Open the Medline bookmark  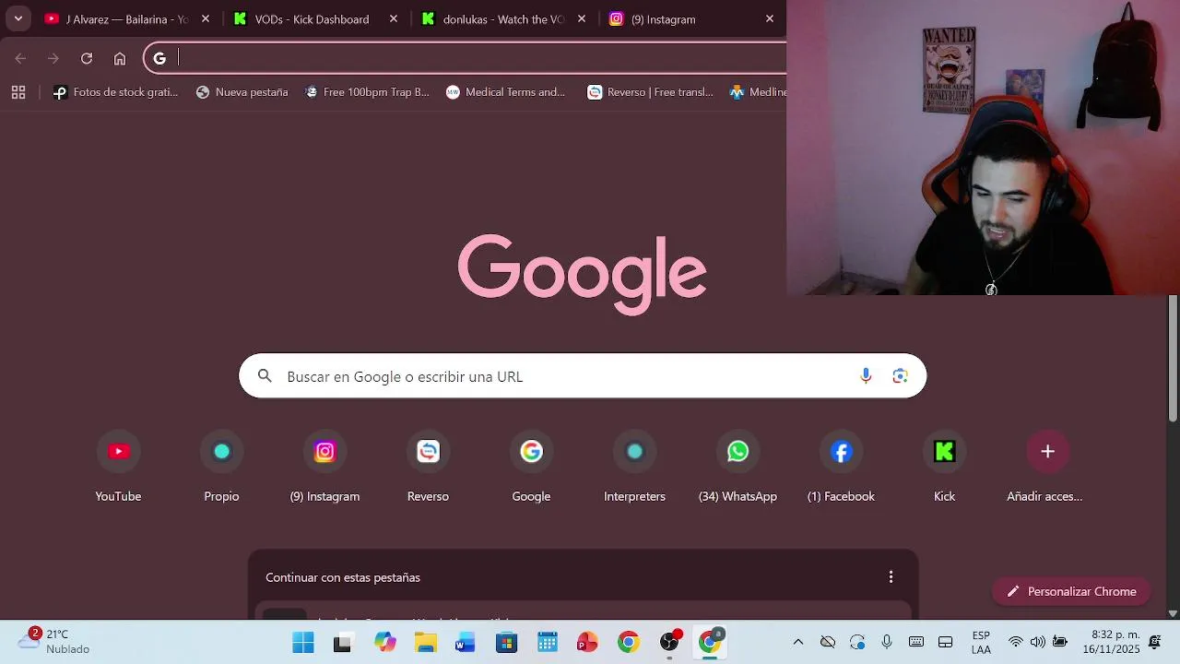click(758, 92)
